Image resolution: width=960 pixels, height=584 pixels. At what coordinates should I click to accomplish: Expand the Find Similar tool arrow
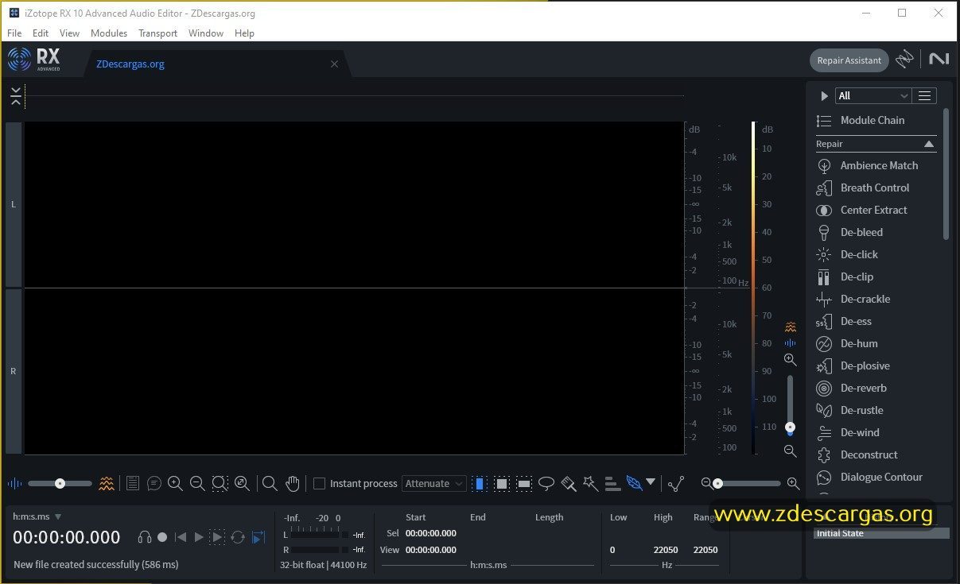(651, 482)
